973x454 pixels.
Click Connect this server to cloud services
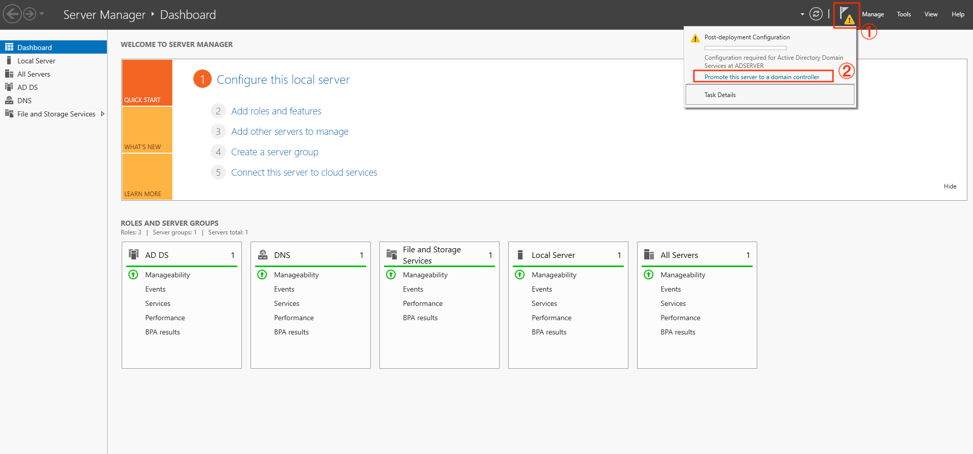pos(304,172)
